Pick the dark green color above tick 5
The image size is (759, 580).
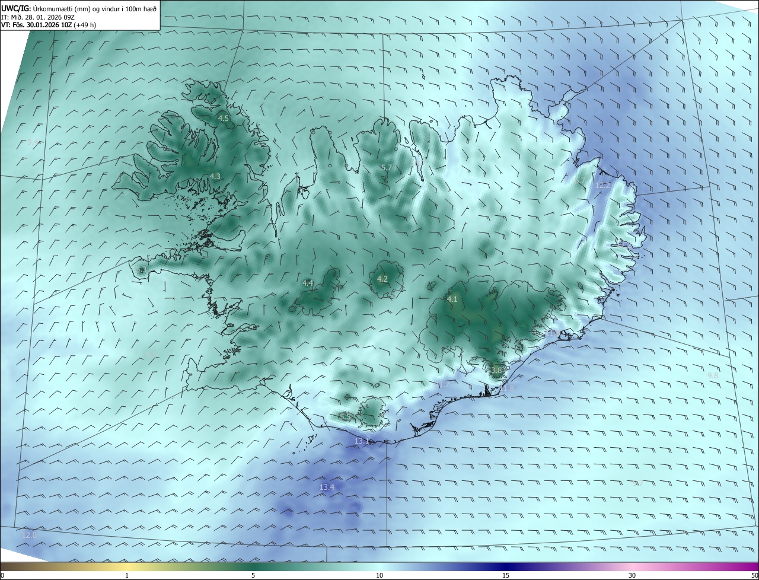pos(253,567)
